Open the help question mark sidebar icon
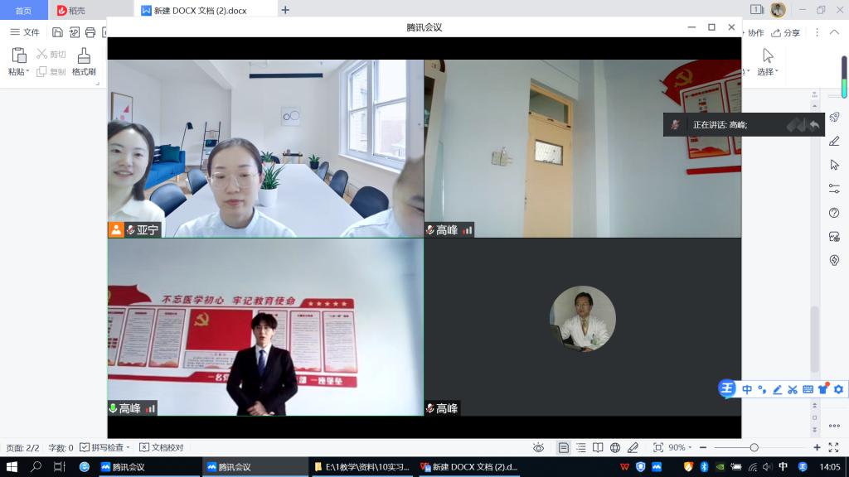The image size is (849, 477). 835,213
